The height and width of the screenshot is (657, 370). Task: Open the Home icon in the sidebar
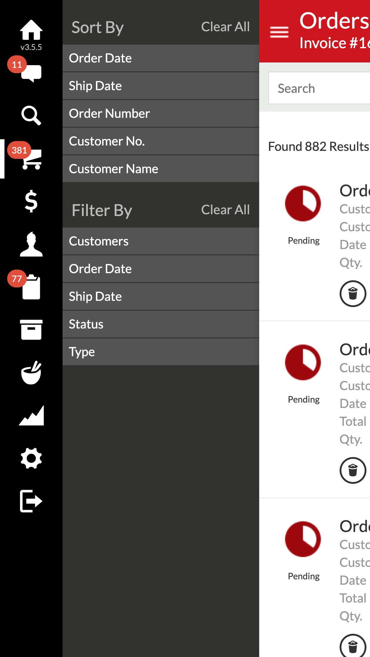point(31,30)
